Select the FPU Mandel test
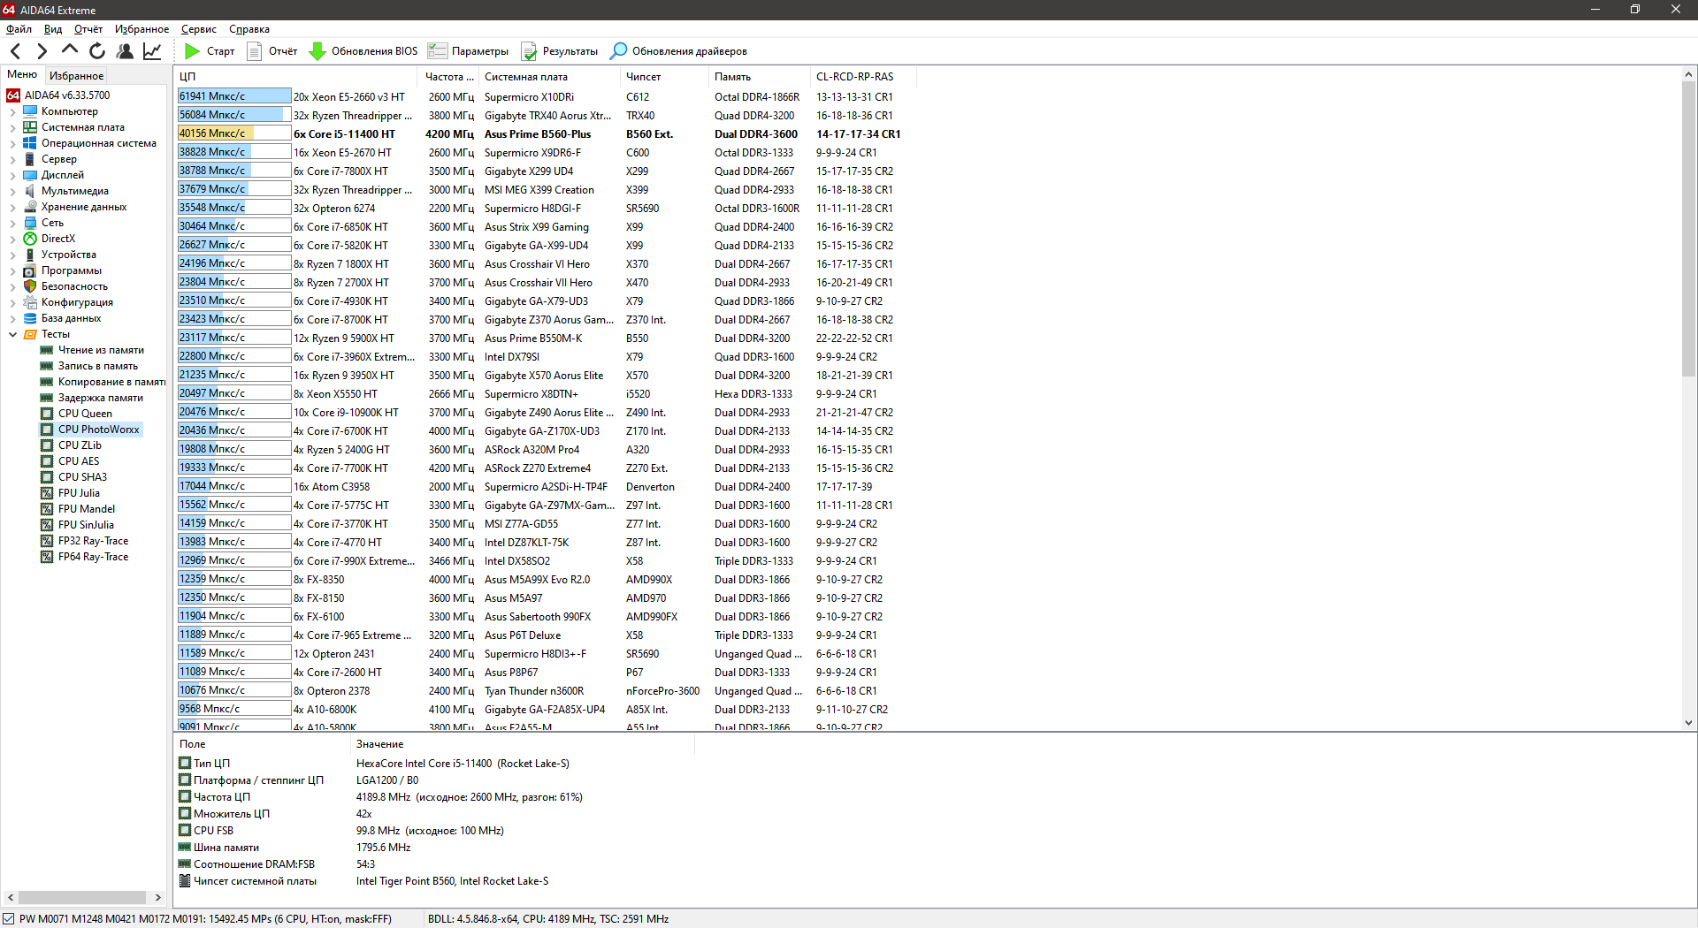Viewport: 1698px width, 928px height. (x=87, y=509)
